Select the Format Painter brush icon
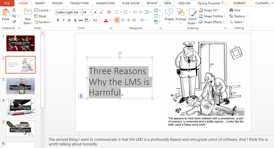Screen dimensions: 274x148 pyautogui.click(x=14, y=22)
